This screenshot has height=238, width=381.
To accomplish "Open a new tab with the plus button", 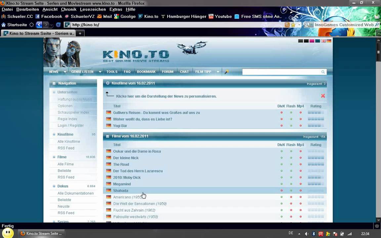I will click(80, 33).
